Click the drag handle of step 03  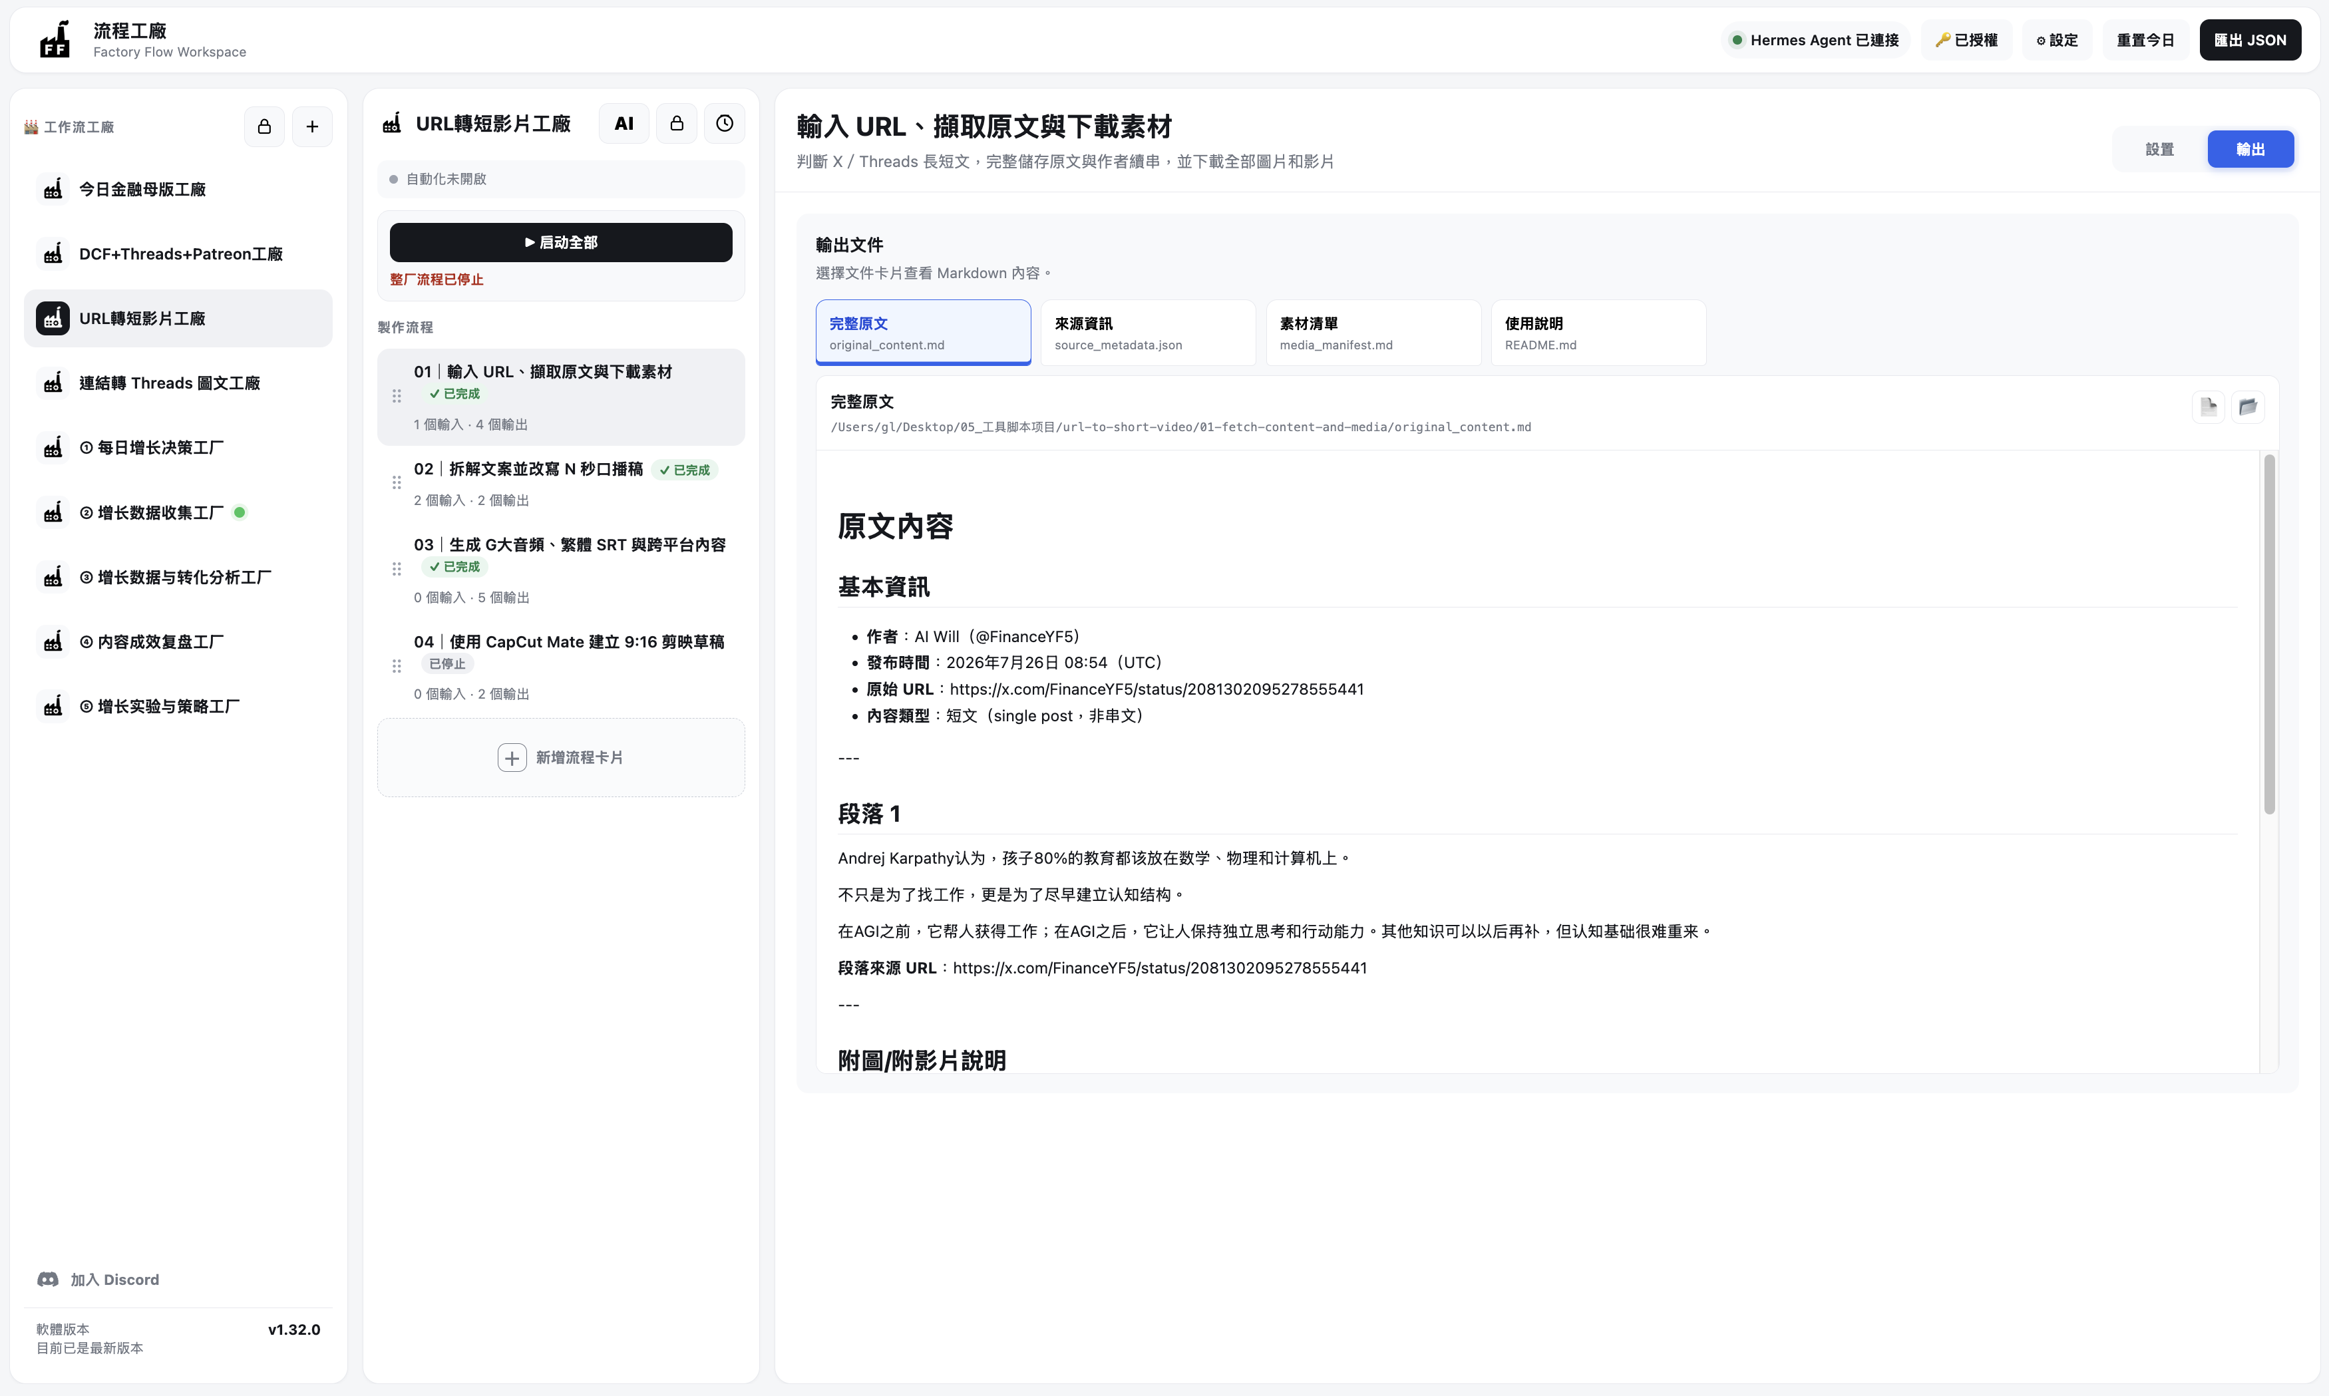pyautogui.click(x=397, y=569)
